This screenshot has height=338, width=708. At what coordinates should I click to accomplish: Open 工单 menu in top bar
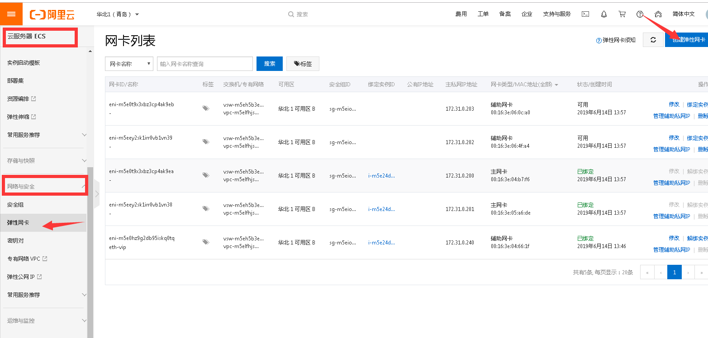coord(483,14)
